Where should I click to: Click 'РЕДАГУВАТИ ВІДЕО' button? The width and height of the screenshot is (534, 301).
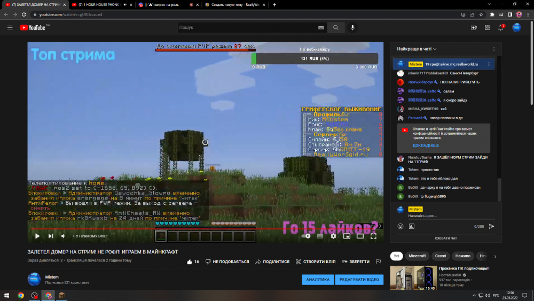click(359, 280)
